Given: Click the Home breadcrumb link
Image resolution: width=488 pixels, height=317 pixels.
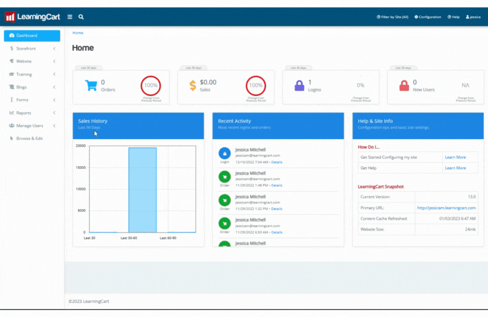Looking at the screenshot, I should click(78, 33).
